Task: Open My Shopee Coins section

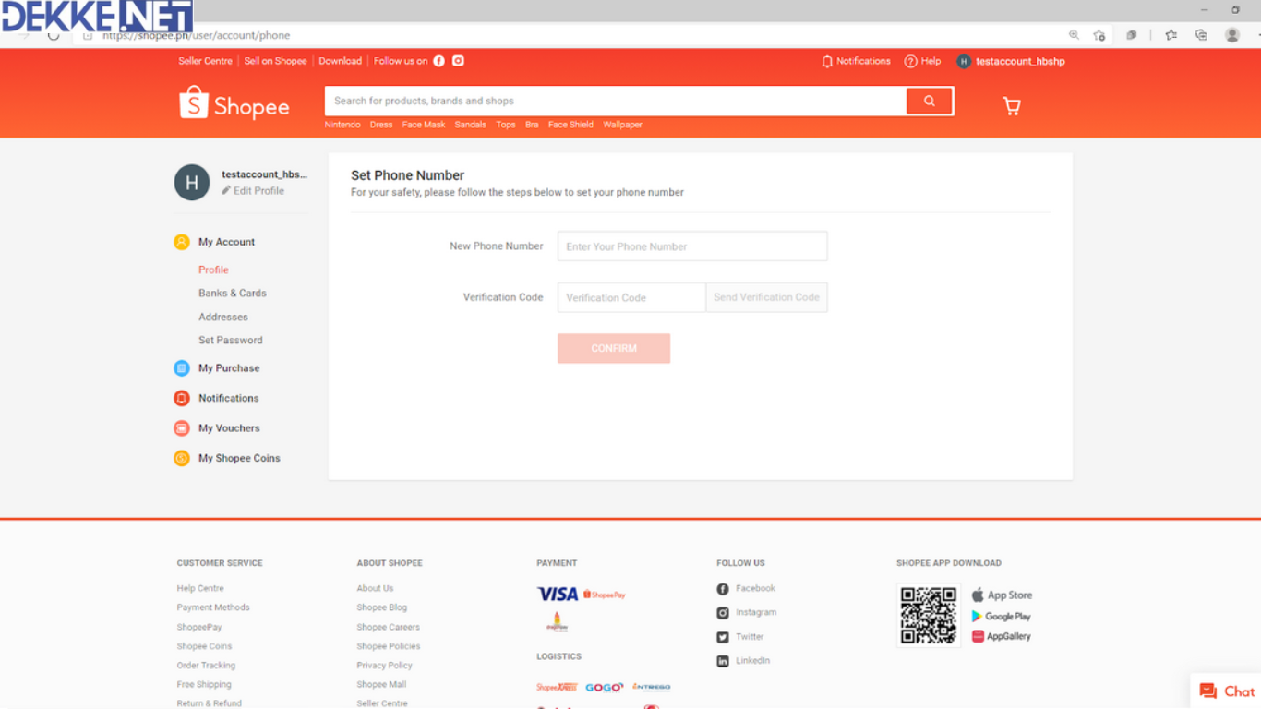Action: click(239, 458)
